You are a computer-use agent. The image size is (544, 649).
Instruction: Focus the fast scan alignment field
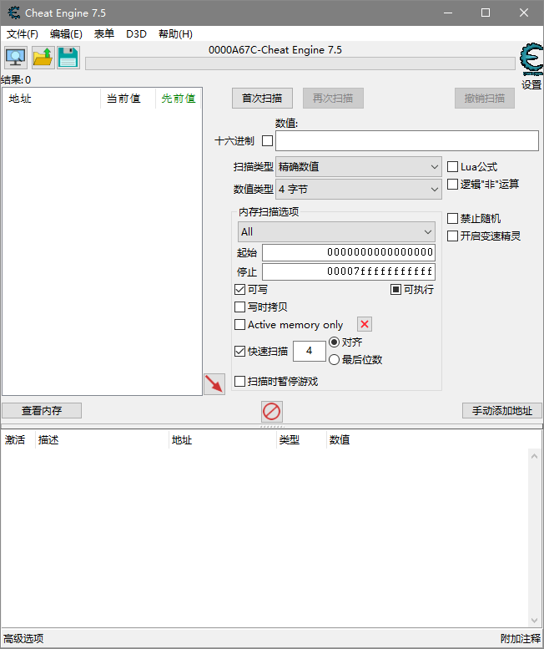(310, 351)
